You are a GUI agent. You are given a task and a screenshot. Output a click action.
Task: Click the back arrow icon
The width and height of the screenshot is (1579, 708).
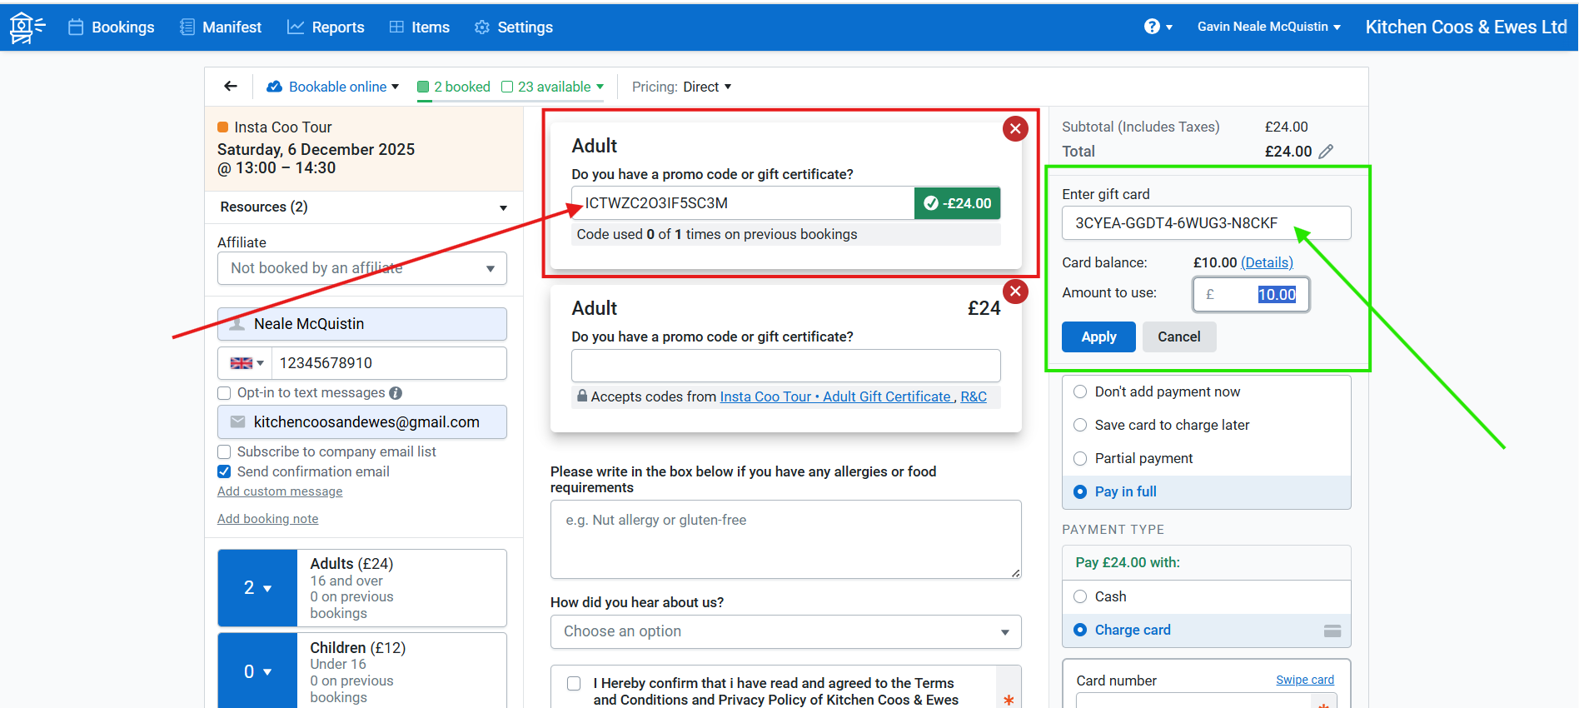point(231,87)
